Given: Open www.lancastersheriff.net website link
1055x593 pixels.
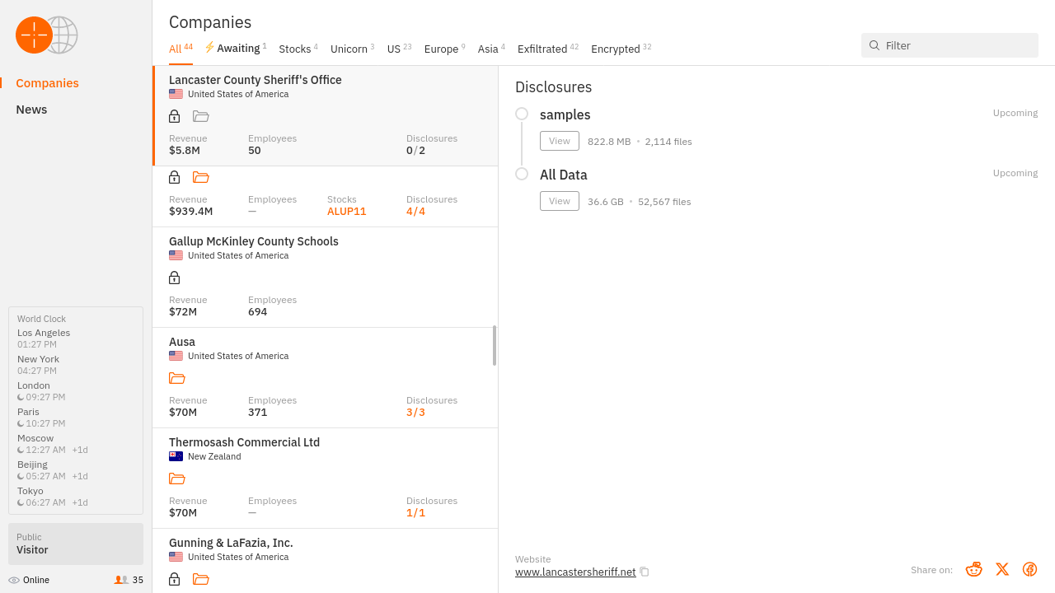Looking at the screenshot, I should [575, 572].
